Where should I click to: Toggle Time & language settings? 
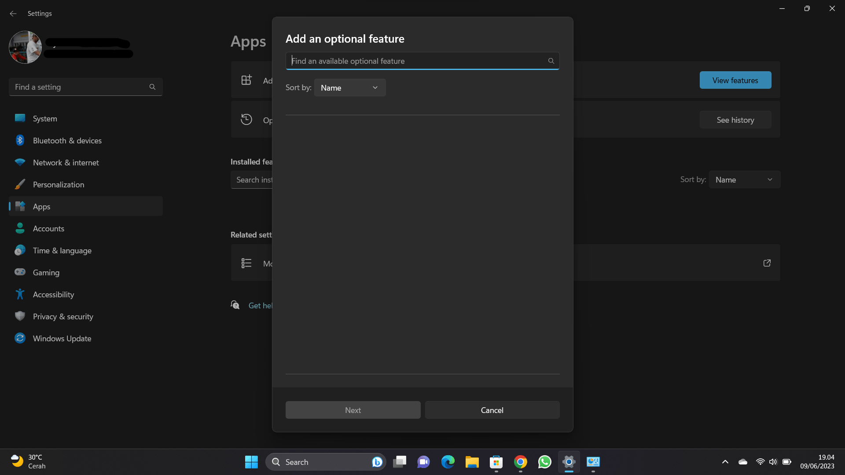[62, 251]
